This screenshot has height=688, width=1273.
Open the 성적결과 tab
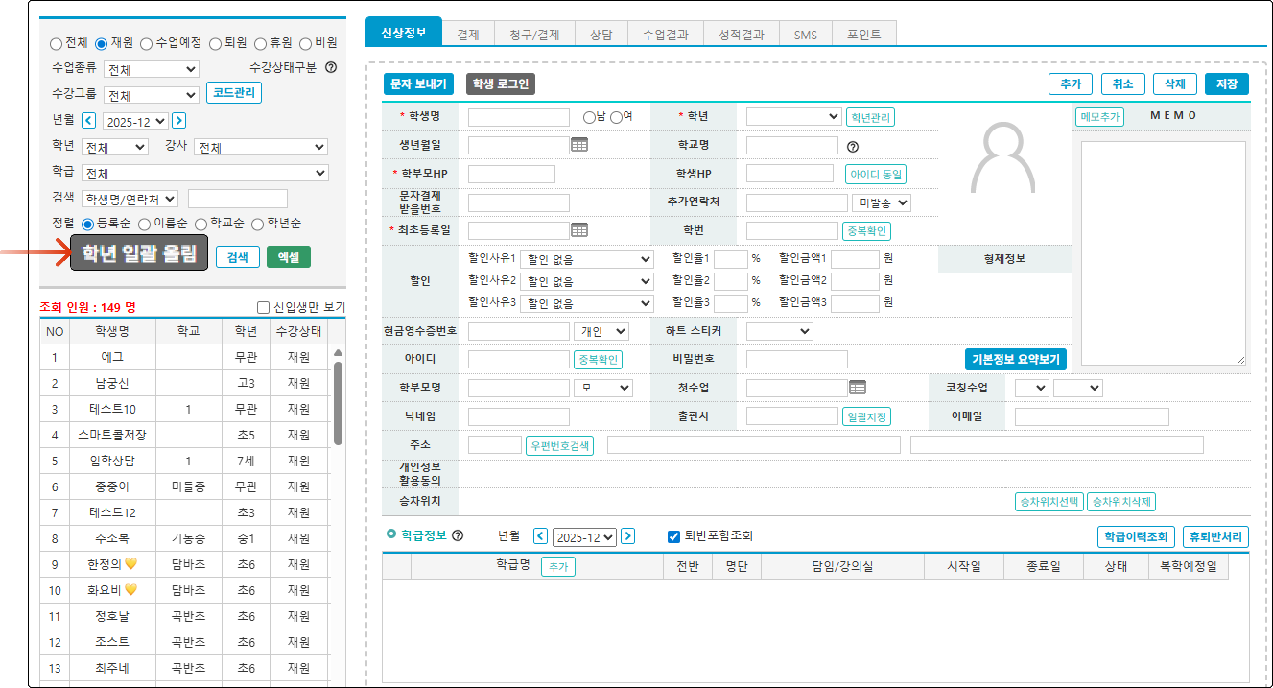click(741, 35)
